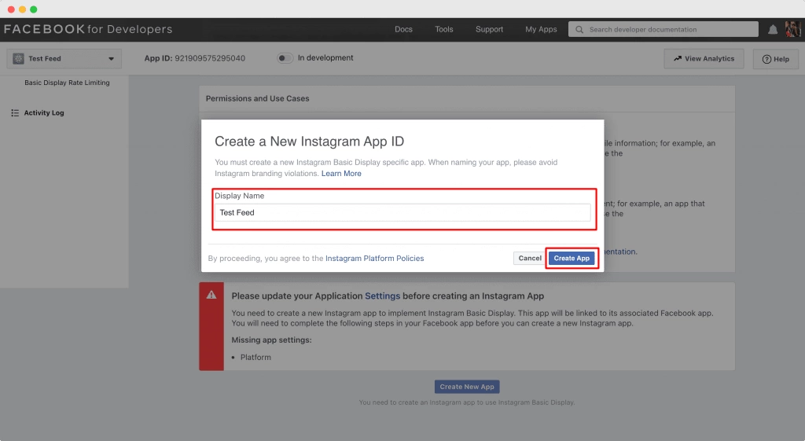Open the My Apps menu

541,29
